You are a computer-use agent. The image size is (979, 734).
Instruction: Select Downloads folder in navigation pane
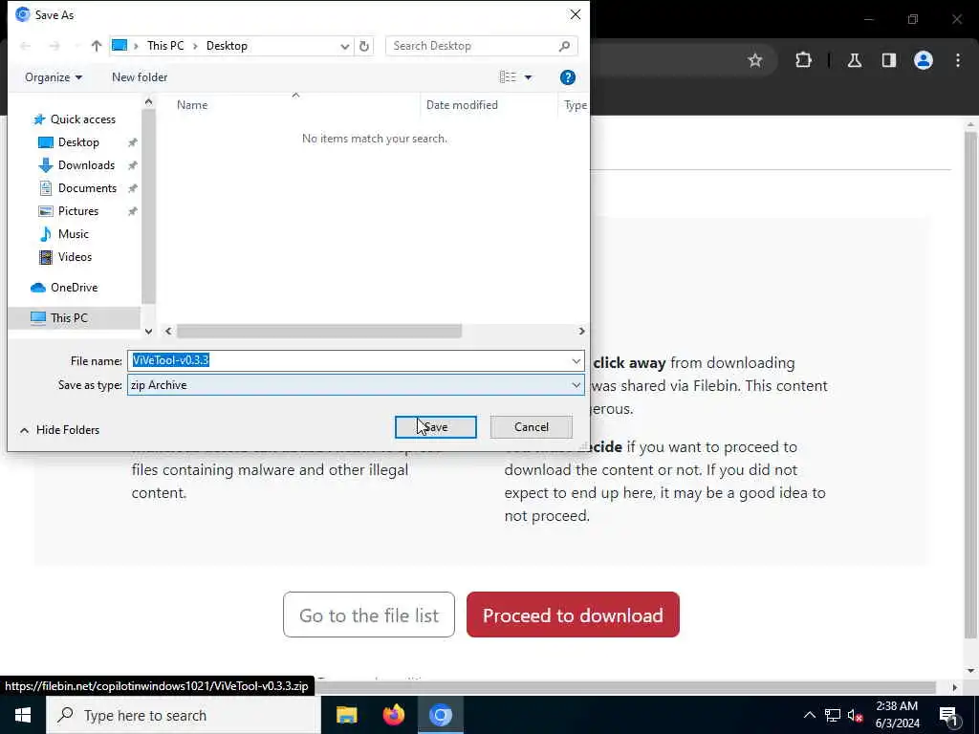[86, 165]
